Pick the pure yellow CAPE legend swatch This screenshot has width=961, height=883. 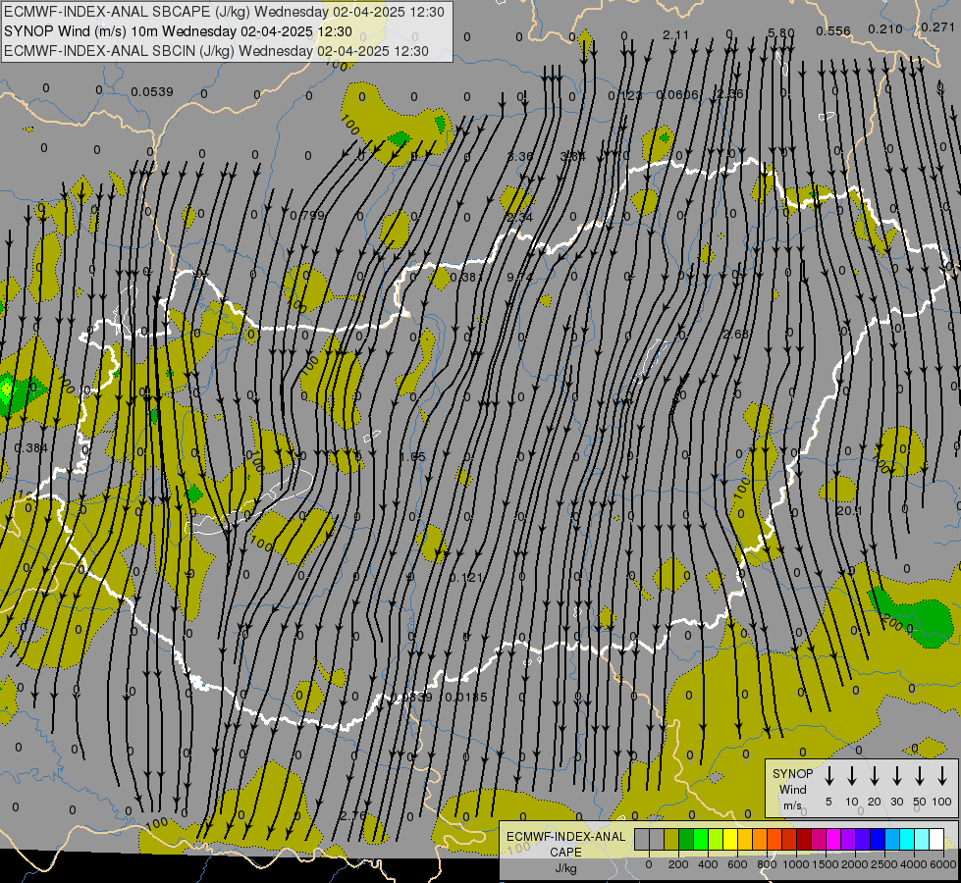click(x=730, y=839)
